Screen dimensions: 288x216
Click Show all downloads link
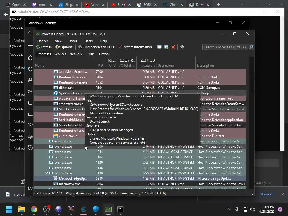click(267, 194)
